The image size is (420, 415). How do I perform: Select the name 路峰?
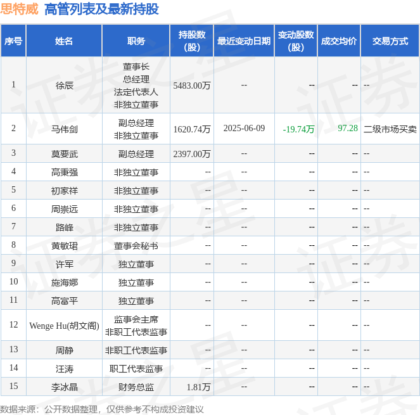tap(64, 227)
